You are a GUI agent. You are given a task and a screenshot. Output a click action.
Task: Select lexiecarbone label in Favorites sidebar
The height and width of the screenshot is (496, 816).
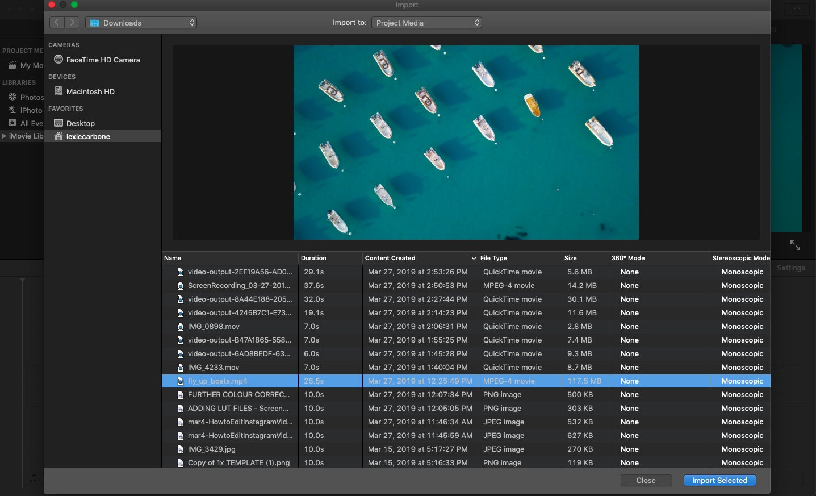[x=88, y=136]
